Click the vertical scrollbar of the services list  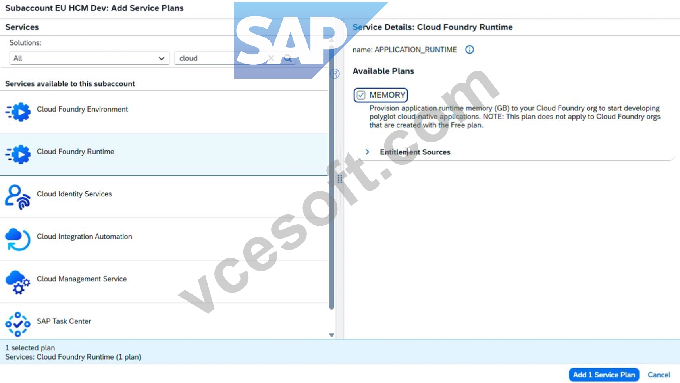[332, 177]
